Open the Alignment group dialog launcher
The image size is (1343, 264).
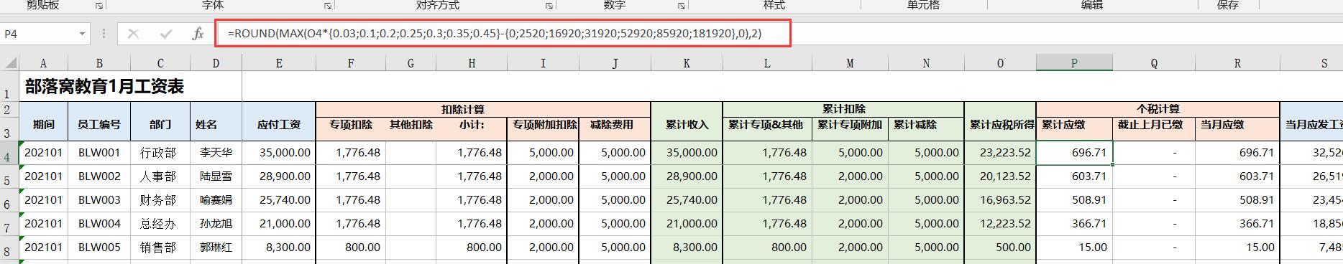[x=549, y=6]
